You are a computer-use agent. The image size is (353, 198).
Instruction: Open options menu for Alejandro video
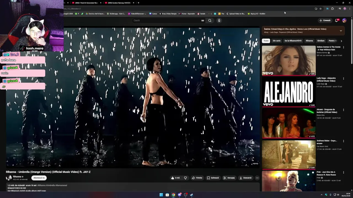point(343,79)
